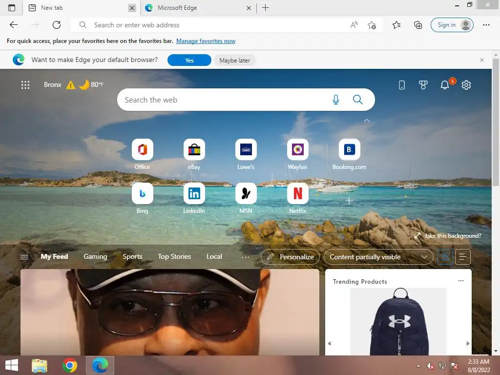Open the Manage favorites now link
The width and height of the screenshot is (500, 375).
point(206,41)
